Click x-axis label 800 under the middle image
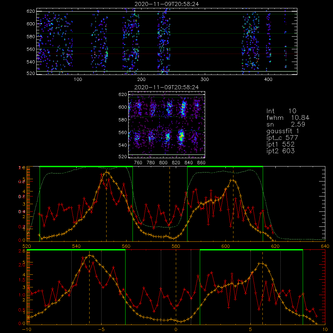Viewport: 333px width, 333px height. coord(163,163)
